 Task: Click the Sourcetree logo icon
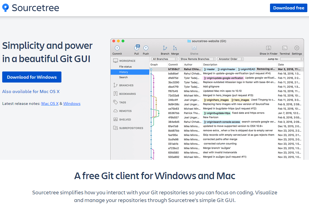point(6,8)
